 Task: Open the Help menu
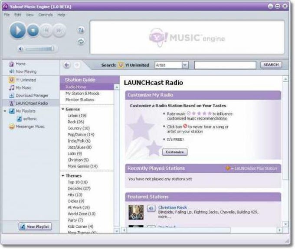point(61,15)
